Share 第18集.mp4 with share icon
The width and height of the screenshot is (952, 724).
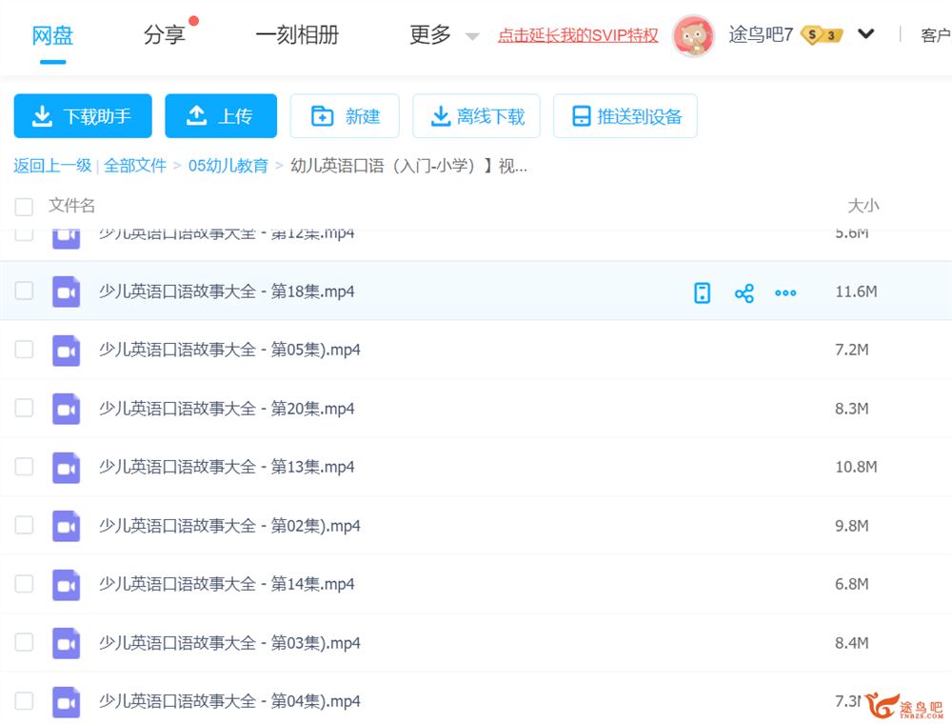(x=744, y=292)
